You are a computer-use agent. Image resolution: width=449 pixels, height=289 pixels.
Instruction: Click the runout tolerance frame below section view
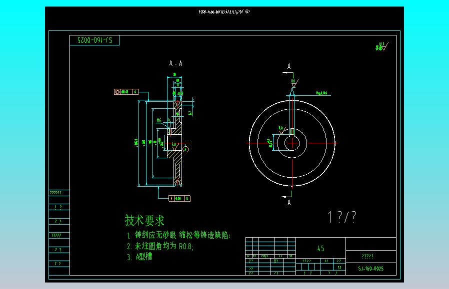tap(179, 198)
